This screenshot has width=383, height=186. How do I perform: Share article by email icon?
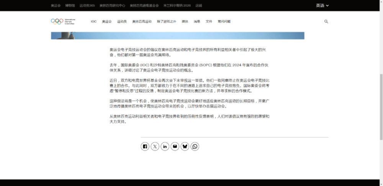(x=175, y=146)
